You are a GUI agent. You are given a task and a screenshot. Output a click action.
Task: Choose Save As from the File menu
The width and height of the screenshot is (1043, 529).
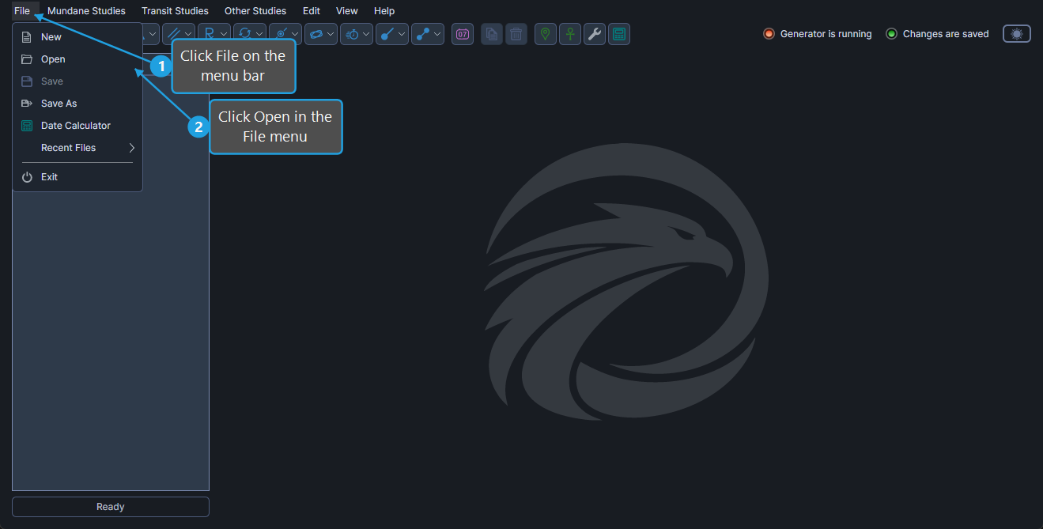77,104
